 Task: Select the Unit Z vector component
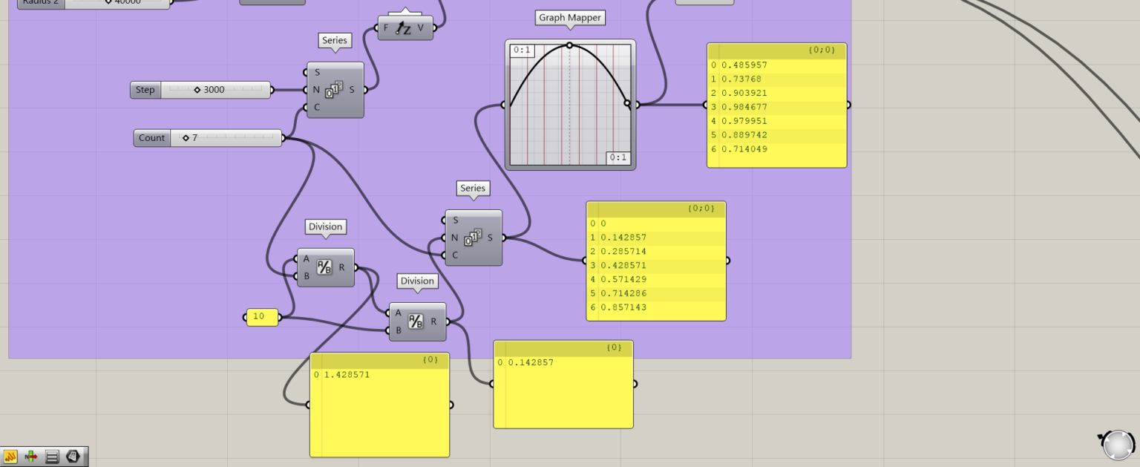tap(404, 27)
